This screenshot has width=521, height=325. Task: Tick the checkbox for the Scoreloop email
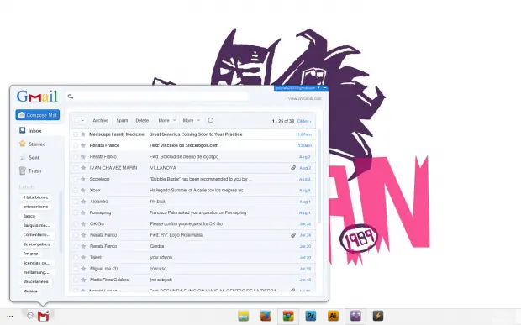pyautogui.click(x=76, y=179)
